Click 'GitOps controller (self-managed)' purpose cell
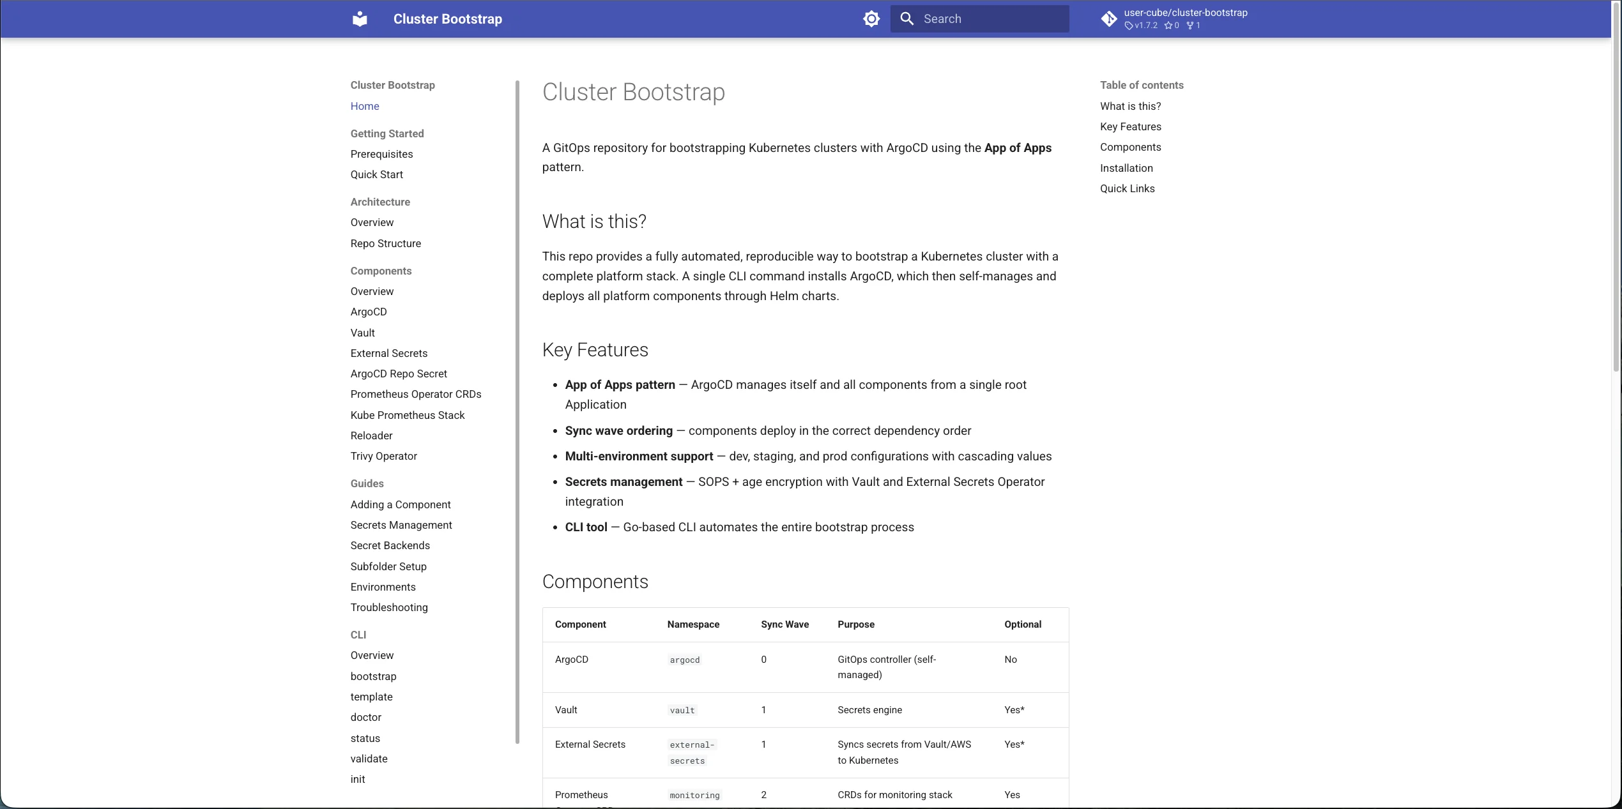 (887, 667)
